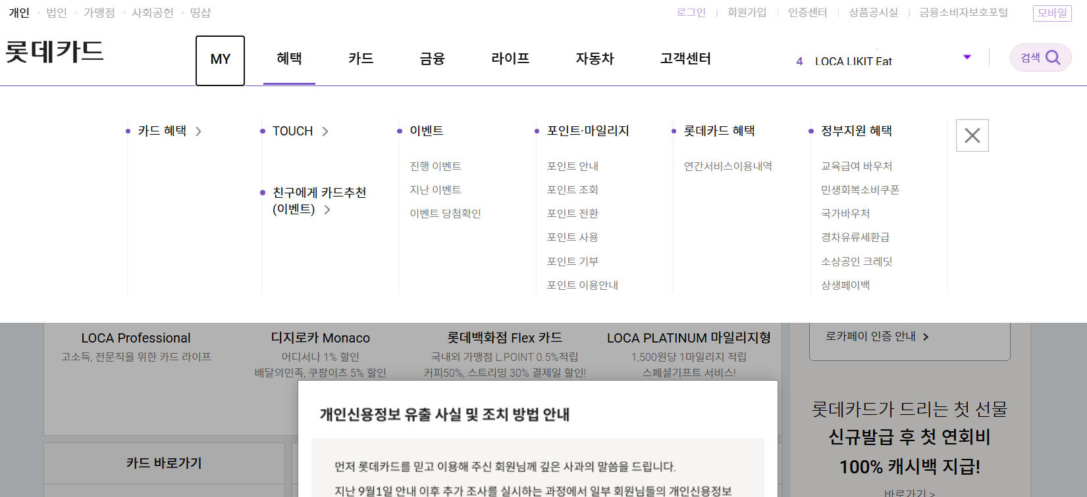Click the 롯데카드 혜택 heading

[x=720, y=131]
